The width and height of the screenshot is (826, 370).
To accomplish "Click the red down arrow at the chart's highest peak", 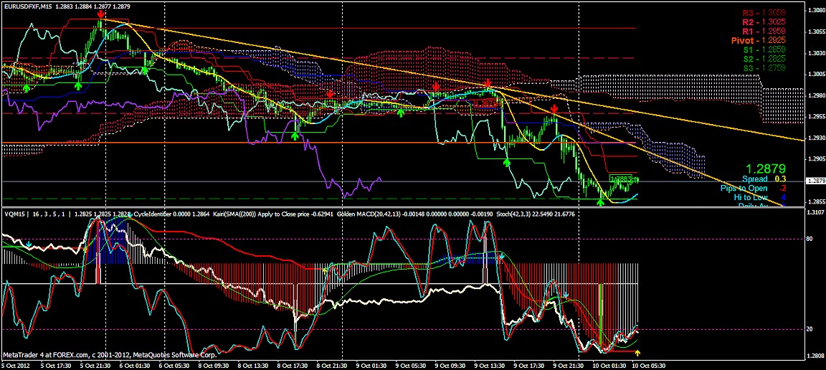I will pos(101,14).
